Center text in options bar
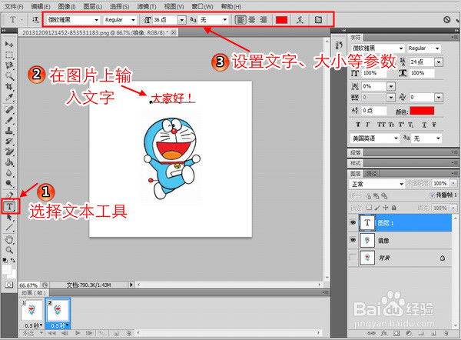 pos(252,20)
